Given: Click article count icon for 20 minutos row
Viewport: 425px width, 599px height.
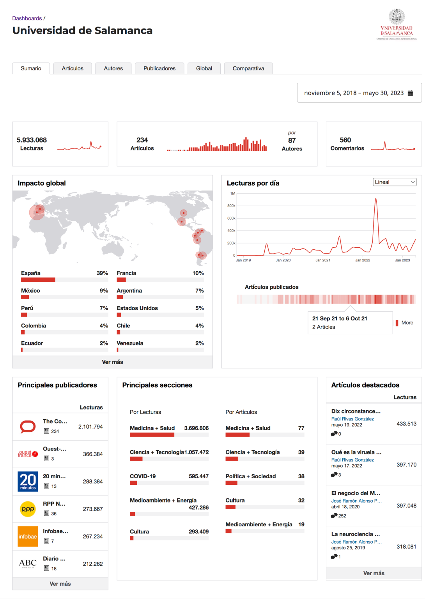Looking at the screenshot, I should [x=46, y=486].
